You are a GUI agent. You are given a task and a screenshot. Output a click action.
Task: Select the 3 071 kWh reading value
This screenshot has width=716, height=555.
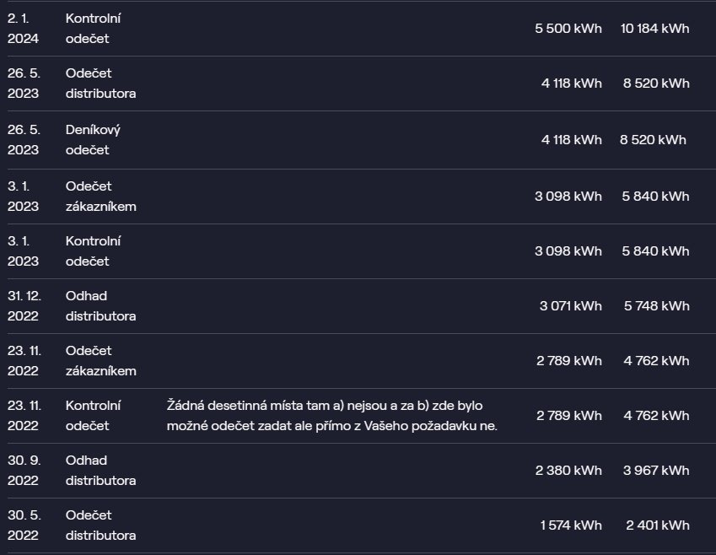click(570, 306)
